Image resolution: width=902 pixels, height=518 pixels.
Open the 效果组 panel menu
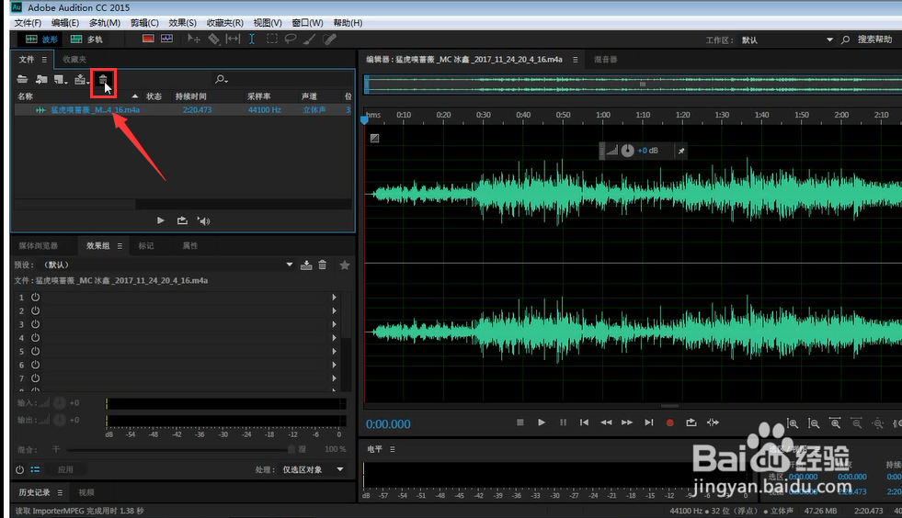tap(120, 245)
